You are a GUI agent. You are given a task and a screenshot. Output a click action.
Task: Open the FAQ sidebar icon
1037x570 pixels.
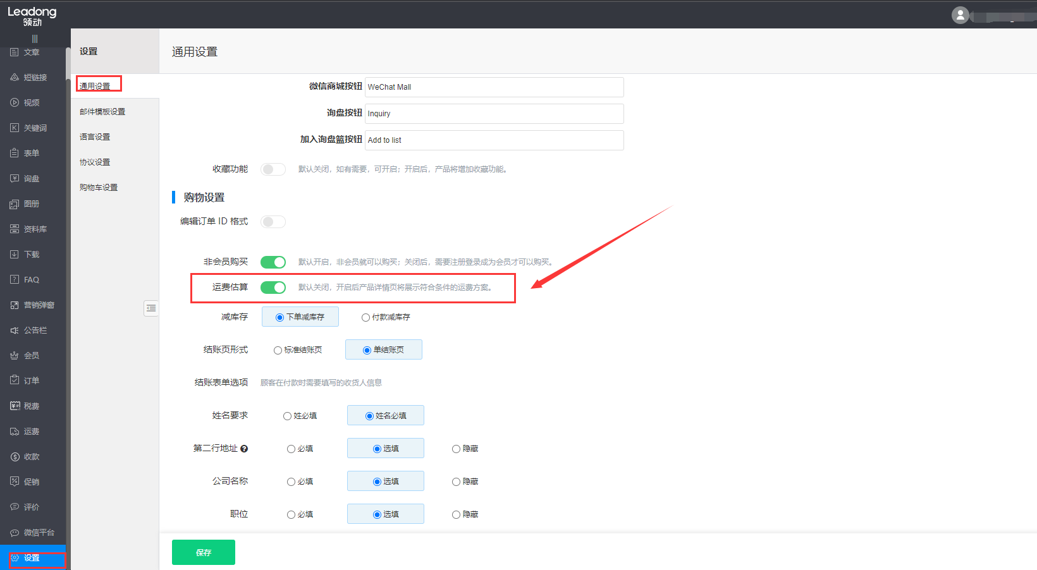coord(15,279)
